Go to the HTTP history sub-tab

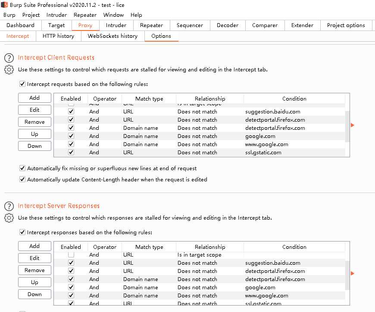58,36
